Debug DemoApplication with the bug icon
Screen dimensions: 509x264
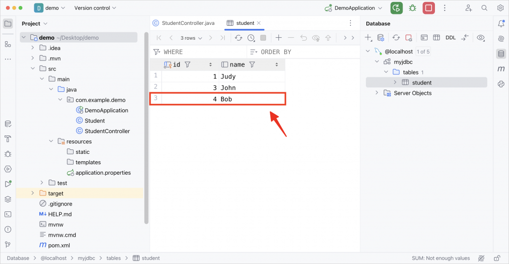tap(413, 8)
